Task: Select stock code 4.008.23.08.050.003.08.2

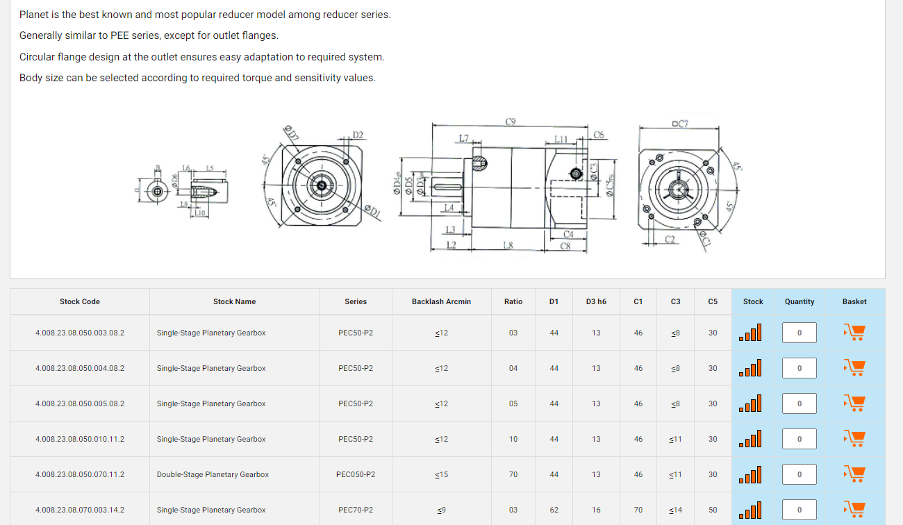Action: (x=80, y=333)
